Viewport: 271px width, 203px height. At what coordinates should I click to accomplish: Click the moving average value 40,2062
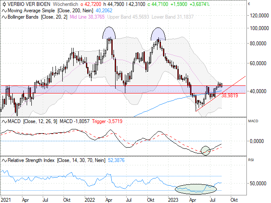(x=104, y=11)
